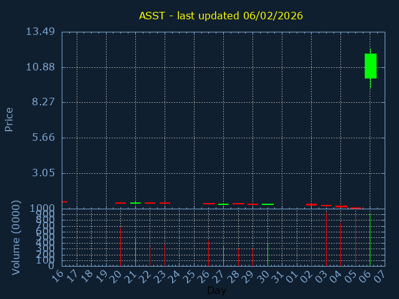The image size is (399, 299).
Task: Click the Day x-axis title
Action: 216,290
